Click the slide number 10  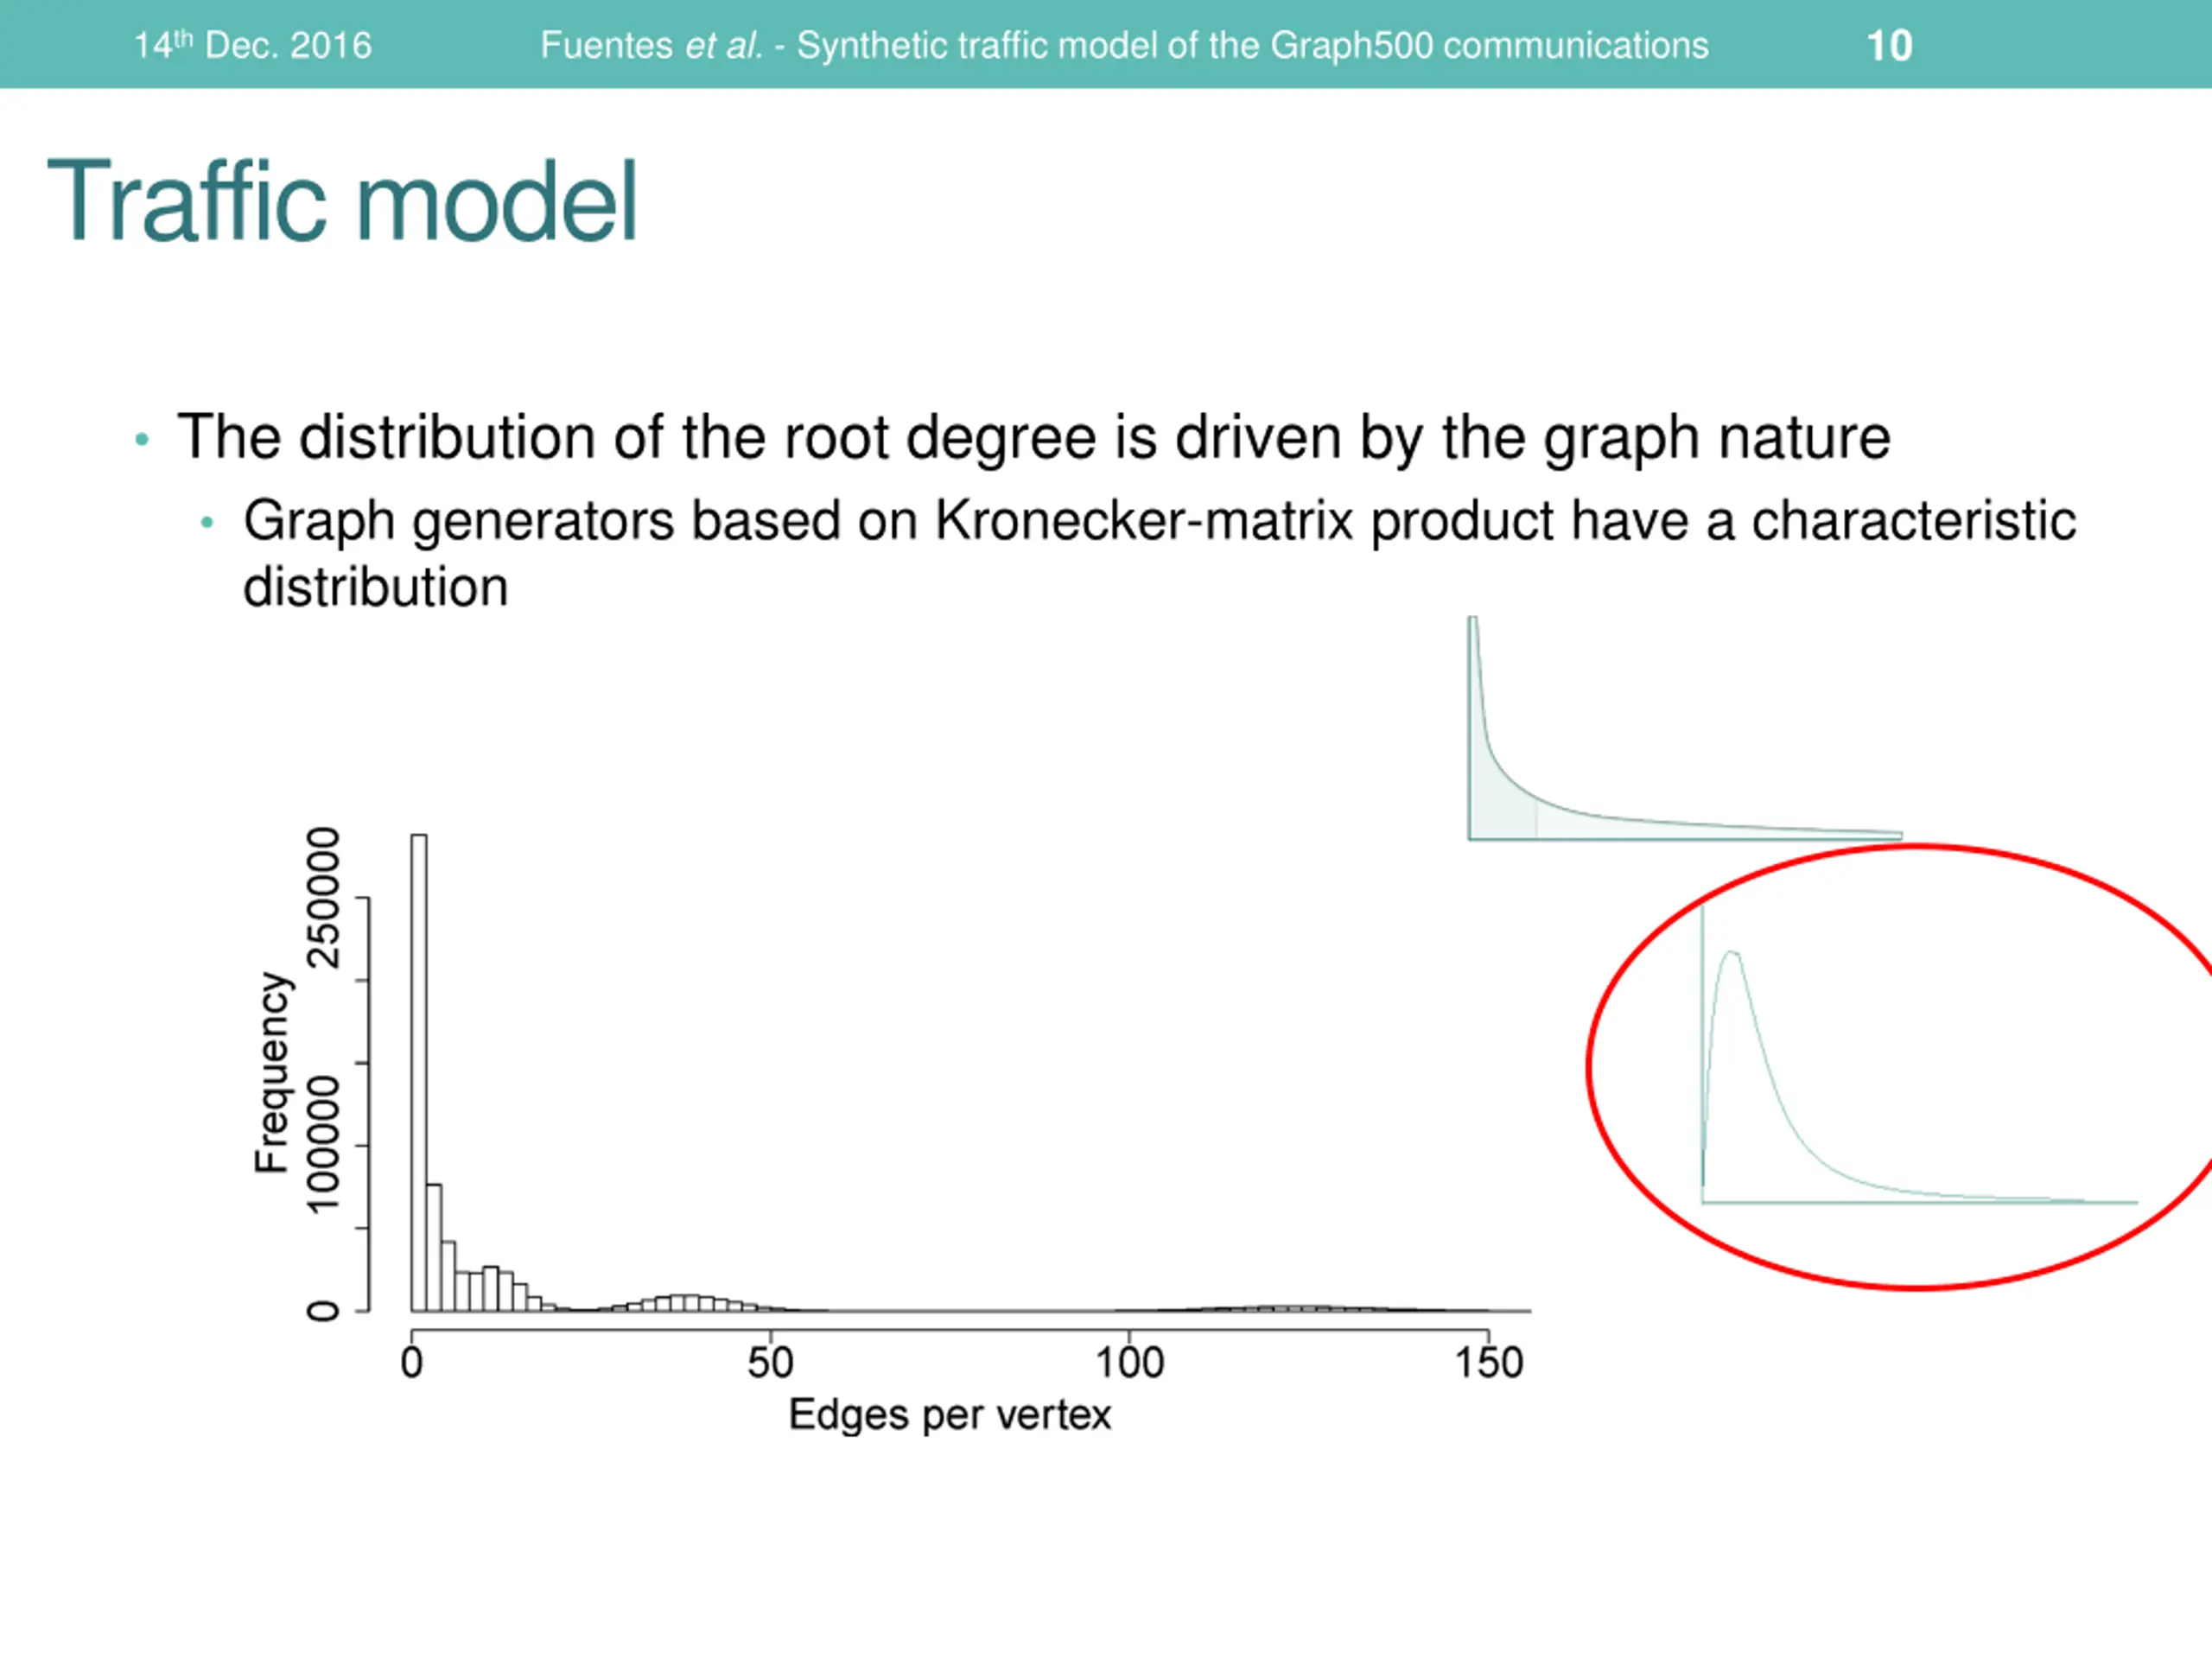[x=1889, y=46]
